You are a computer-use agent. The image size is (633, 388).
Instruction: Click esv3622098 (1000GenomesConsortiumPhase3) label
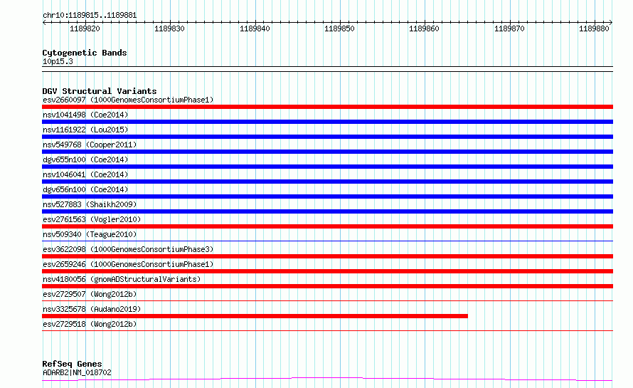128,249
